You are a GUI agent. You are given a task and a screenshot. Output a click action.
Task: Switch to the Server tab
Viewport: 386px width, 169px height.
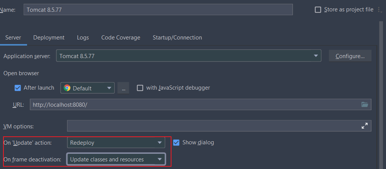13,38
